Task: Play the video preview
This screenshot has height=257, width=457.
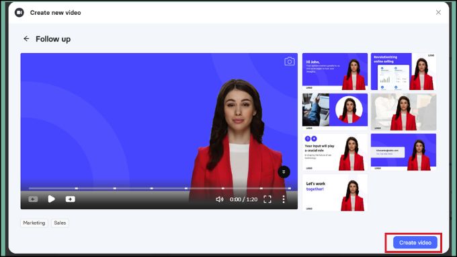Action: tap(51, 199)
